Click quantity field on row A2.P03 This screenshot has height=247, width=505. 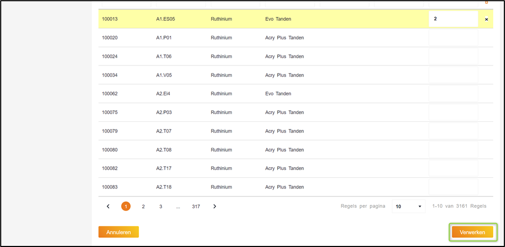click(453, 112)
